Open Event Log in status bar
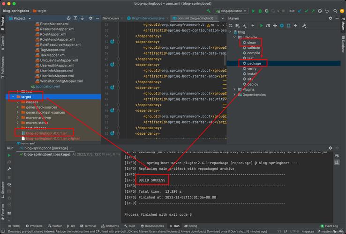 pyautogui.click(x=329, y=226)
